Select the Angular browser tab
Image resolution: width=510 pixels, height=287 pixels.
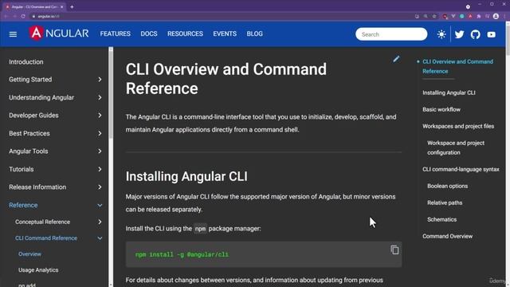[x=34, y=7]
